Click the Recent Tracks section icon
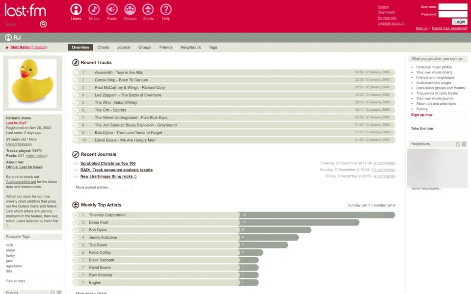The height and width of the screenshot is (294, 471). tap(76, 62)
